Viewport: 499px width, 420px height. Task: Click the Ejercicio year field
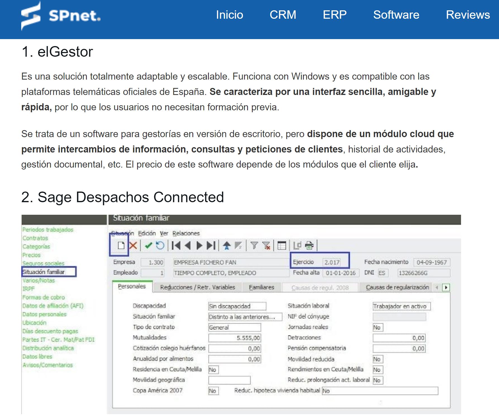(x=332, y=262)
